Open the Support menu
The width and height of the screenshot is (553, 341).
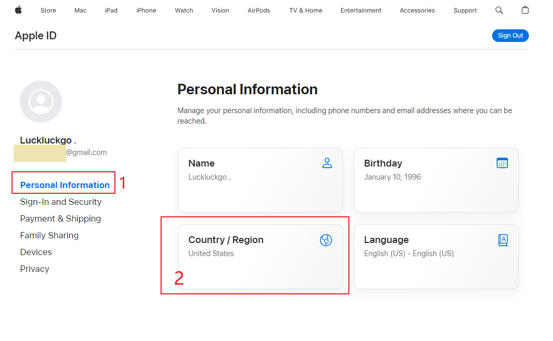pyautogui.click(x=465, y=10)
